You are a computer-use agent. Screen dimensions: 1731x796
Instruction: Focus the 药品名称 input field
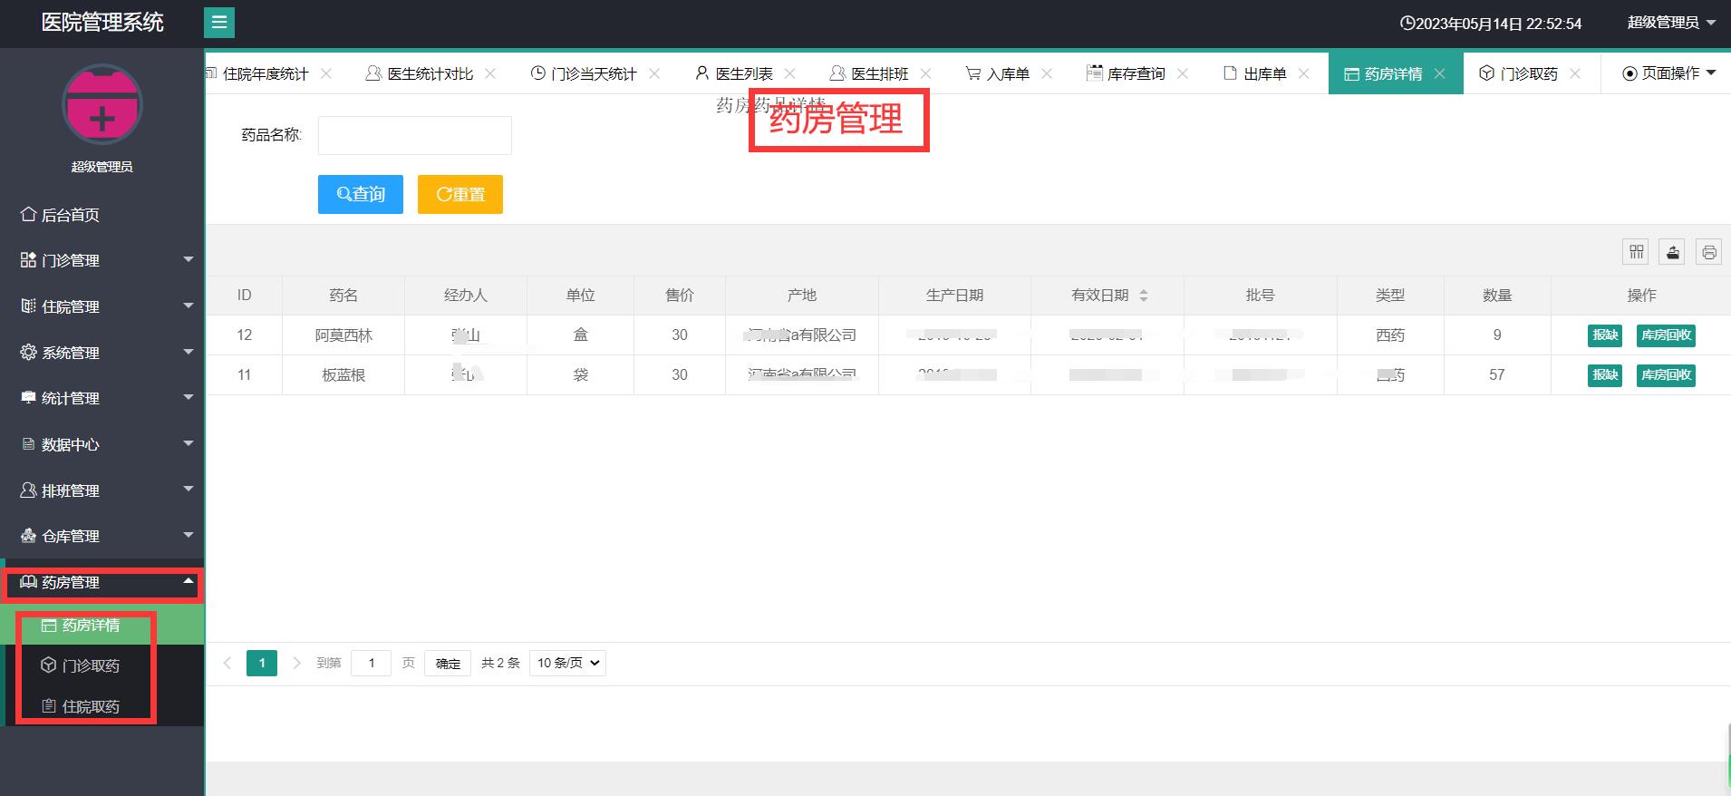click(415, 135)
